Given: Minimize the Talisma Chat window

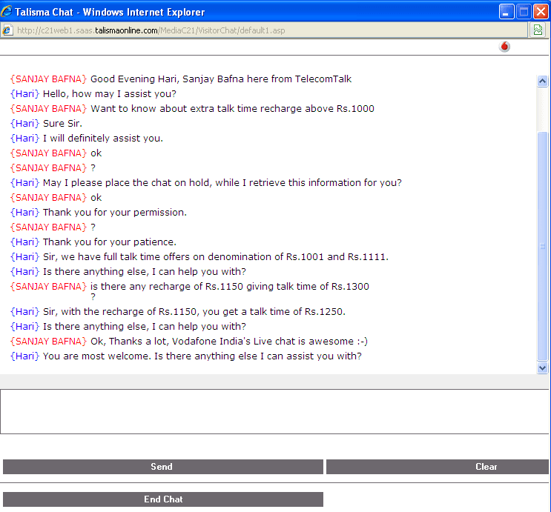Looking at the screenshot, I should [507, 12].
